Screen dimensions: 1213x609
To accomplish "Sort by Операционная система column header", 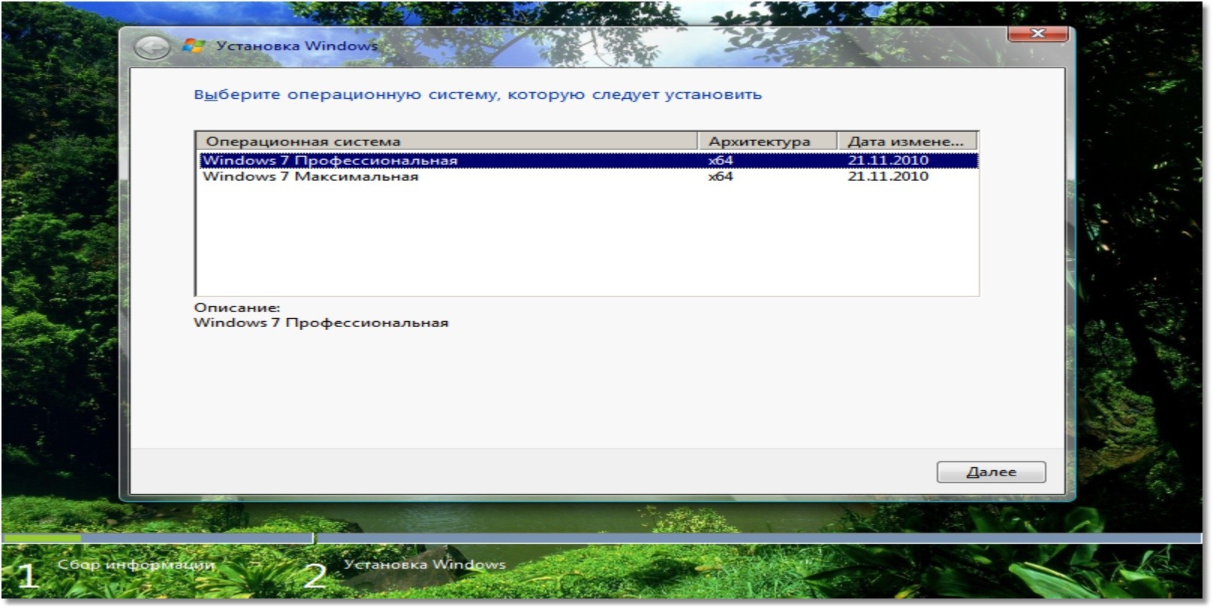I will pyautogui.click(x=447, y=141).
